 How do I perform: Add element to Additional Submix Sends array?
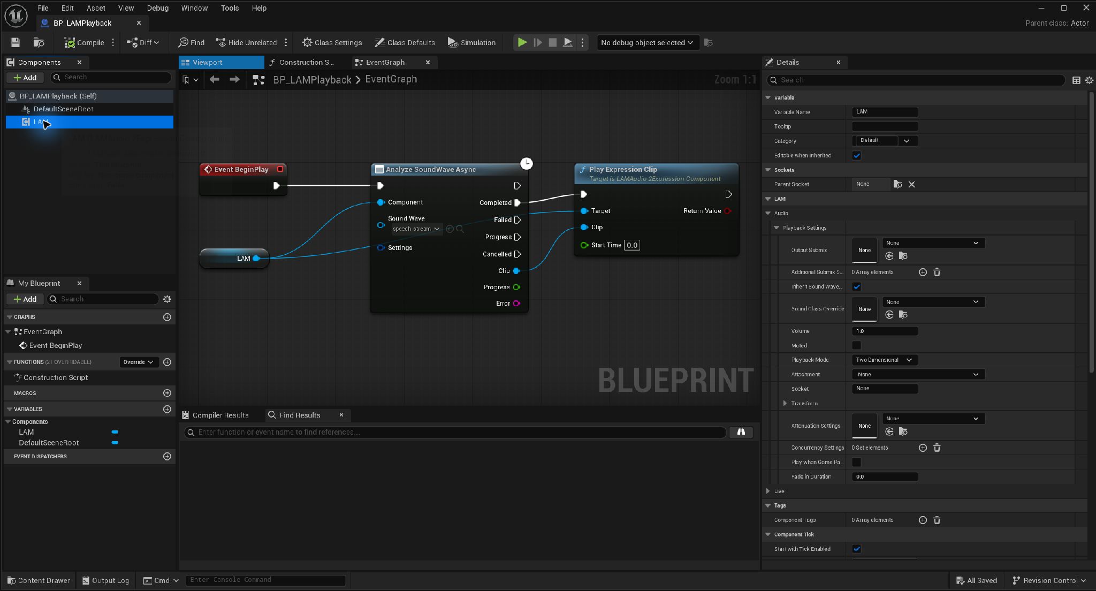[x=923, y=272]
